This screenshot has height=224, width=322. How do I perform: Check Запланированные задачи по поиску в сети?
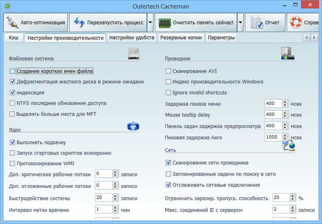click(x=168, y=174)
